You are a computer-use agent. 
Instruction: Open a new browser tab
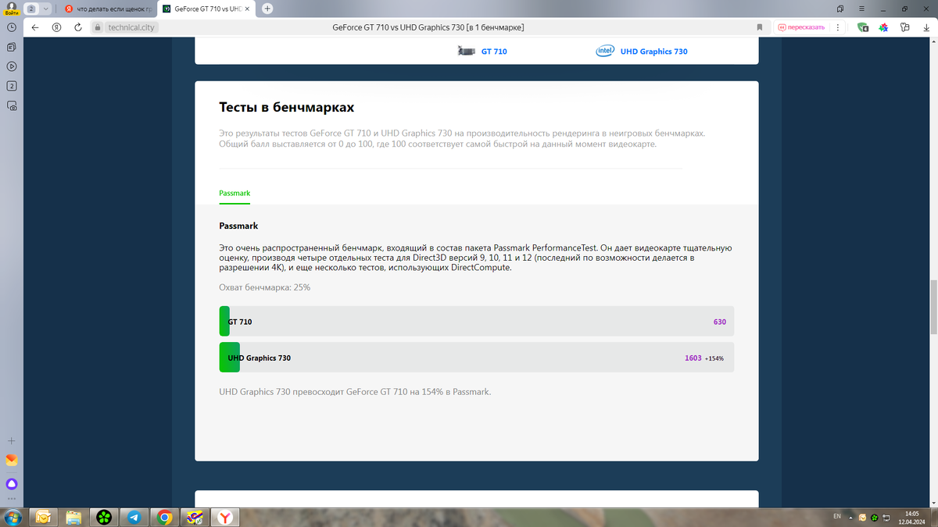(267, 9)
